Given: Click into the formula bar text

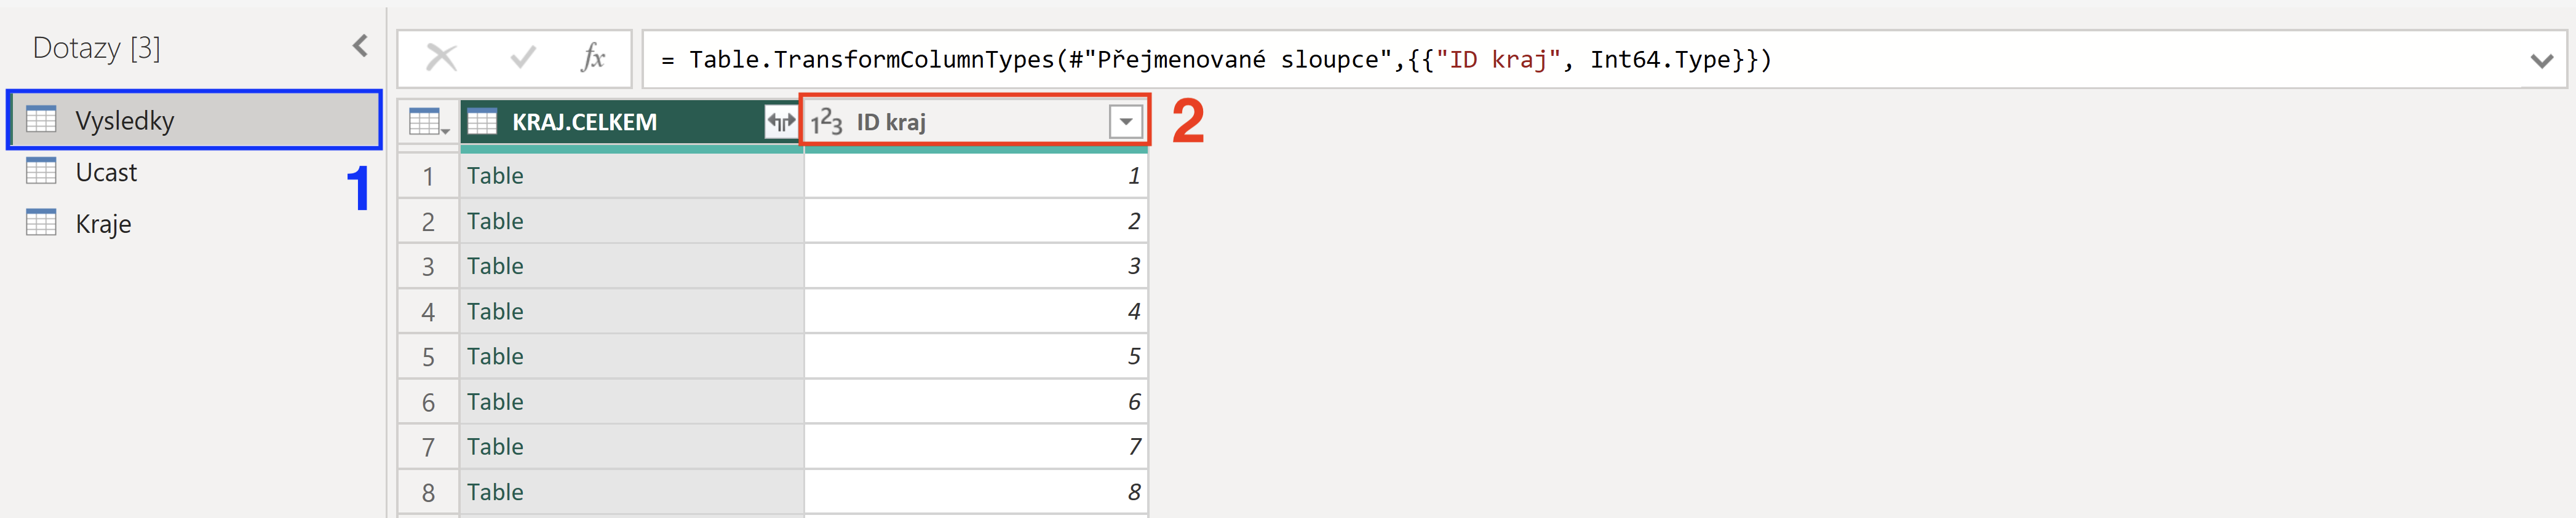Looking at the screenshot, I should (1230, 60).
